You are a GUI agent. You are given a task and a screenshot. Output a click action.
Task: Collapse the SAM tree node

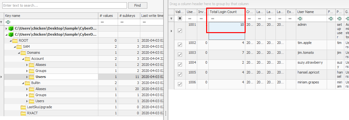15,47
